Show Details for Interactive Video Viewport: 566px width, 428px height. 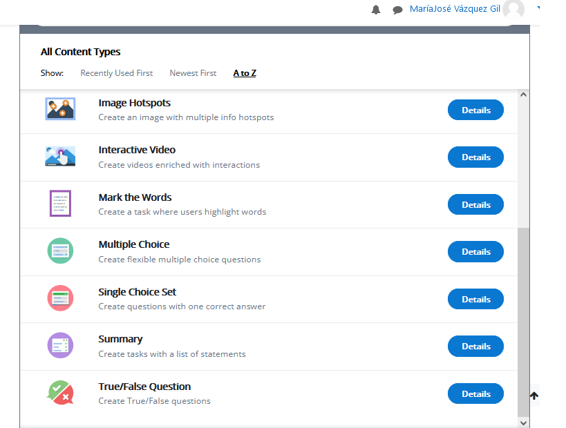(x=475, y=157)
